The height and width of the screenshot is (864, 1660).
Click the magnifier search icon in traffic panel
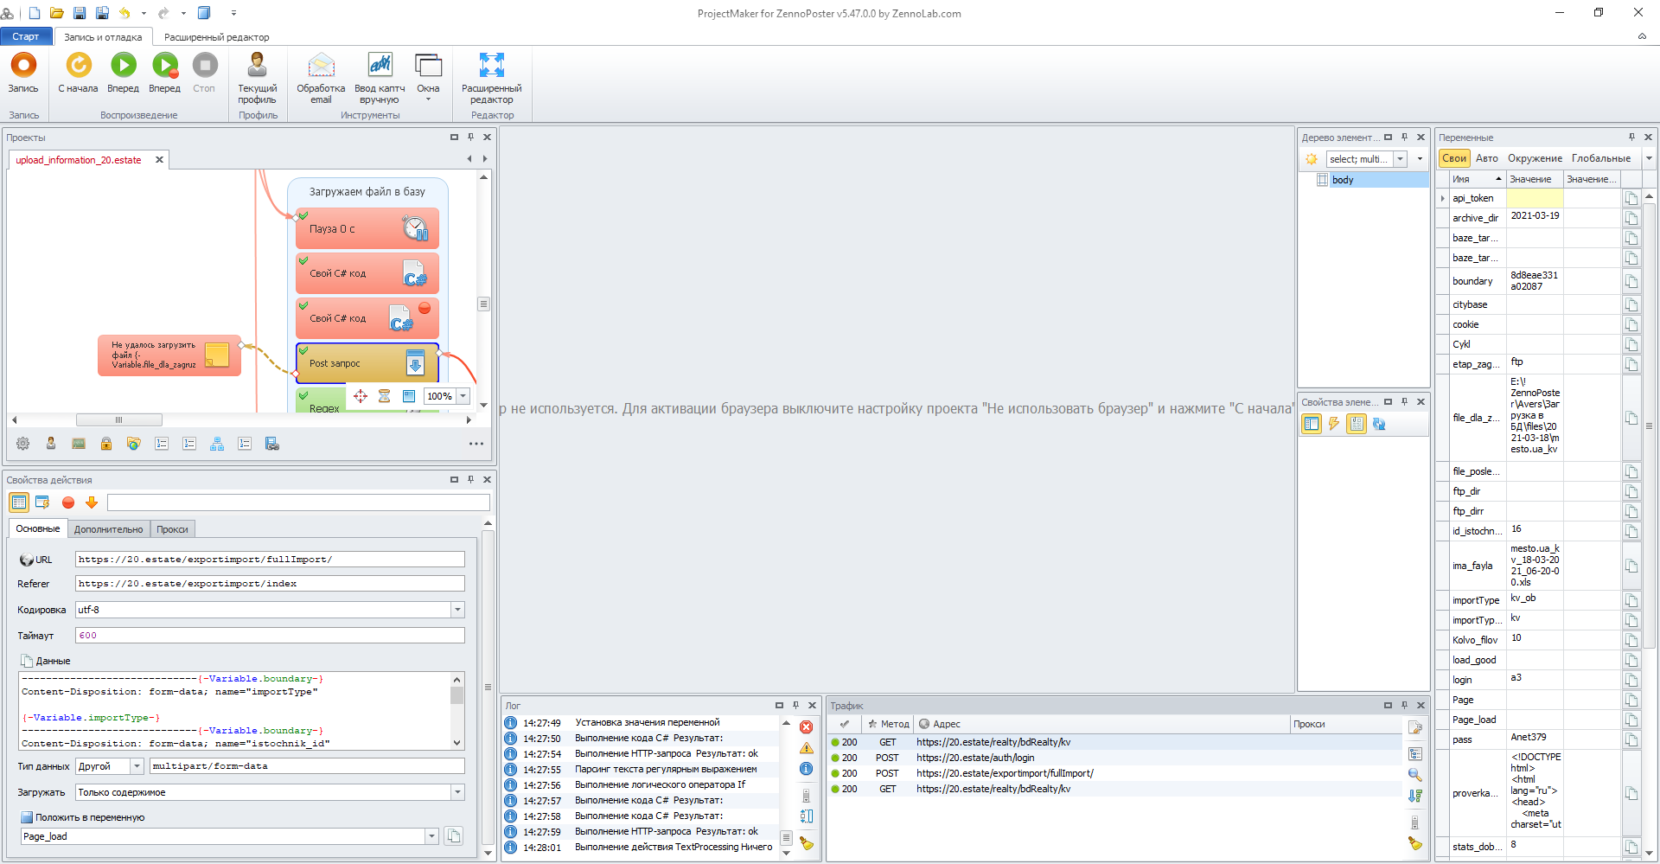tap(1415, 775)
